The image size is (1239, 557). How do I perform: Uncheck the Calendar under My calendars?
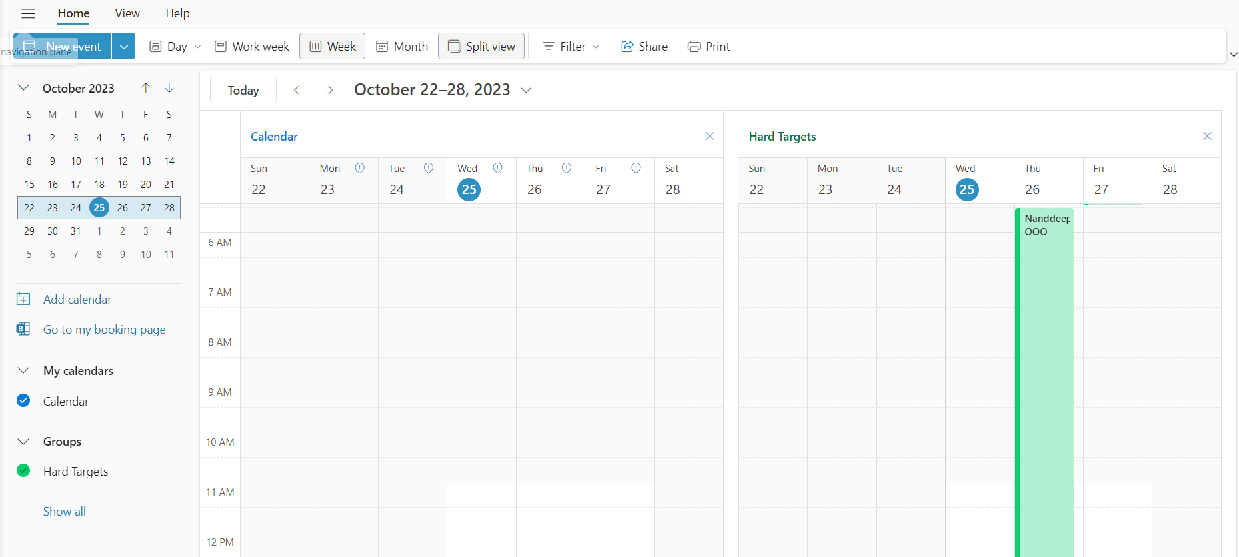pos(23,401)
